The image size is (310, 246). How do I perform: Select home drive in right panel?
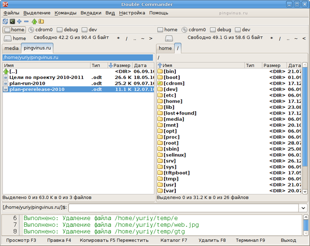(167, 30)
